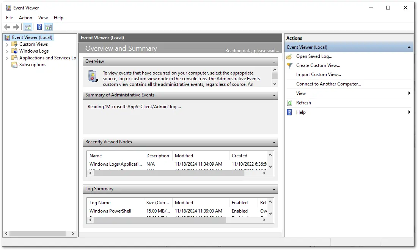Click the Event Viewer title bar app icon
Screen dimensions: 418x250
8,8
